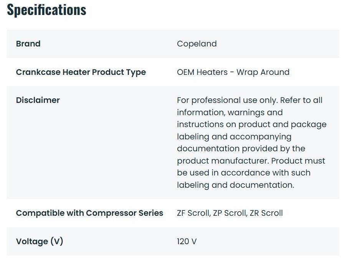The height and width of the screenshot is (263, 342).
Task: Click the 'product manufacturer. Product must' line
Action: click(x=251, y=161)
